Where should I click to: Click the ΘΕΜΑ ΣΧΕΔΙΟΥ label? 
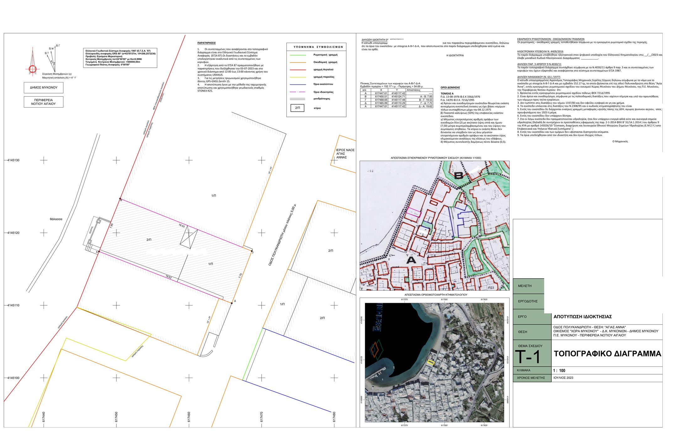[x=530, y=346]
